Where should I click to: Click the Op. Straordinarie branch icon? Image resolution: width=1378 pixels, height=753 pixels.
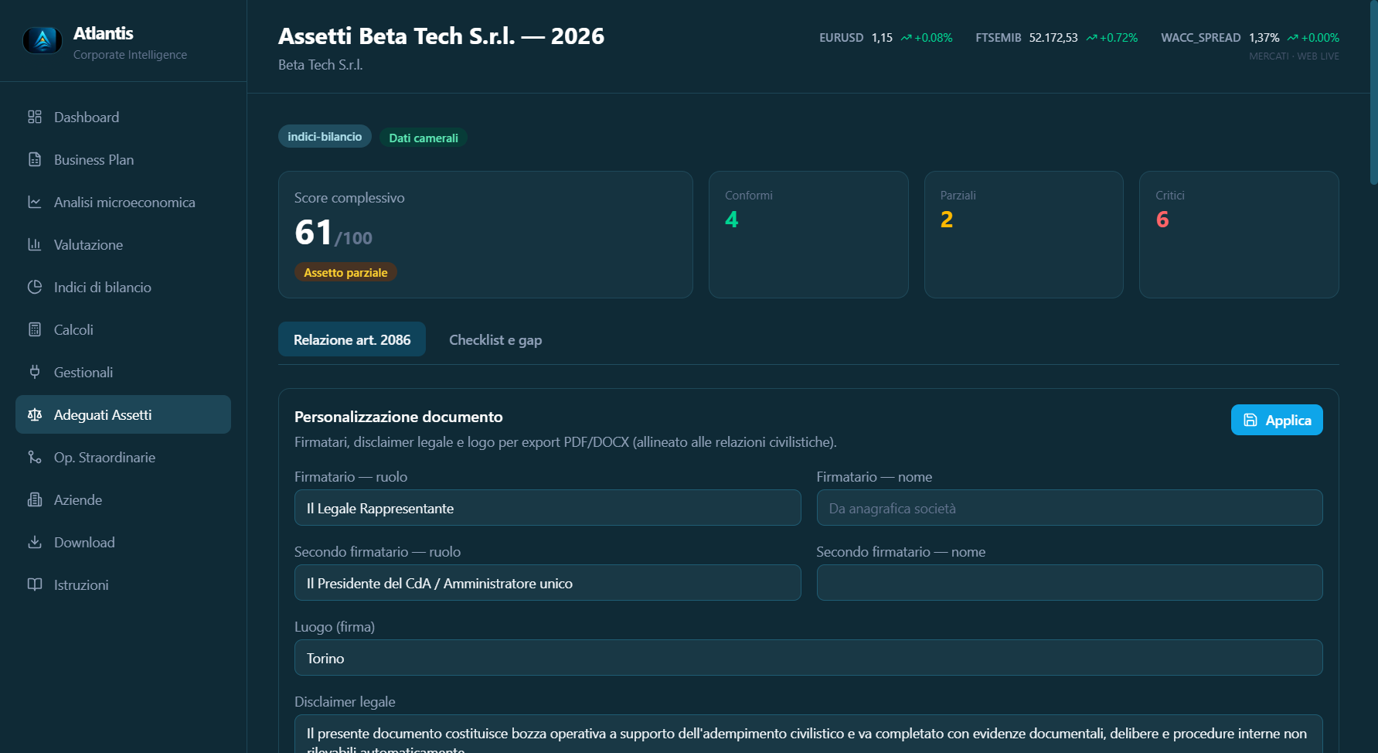(x=35, y=457)
